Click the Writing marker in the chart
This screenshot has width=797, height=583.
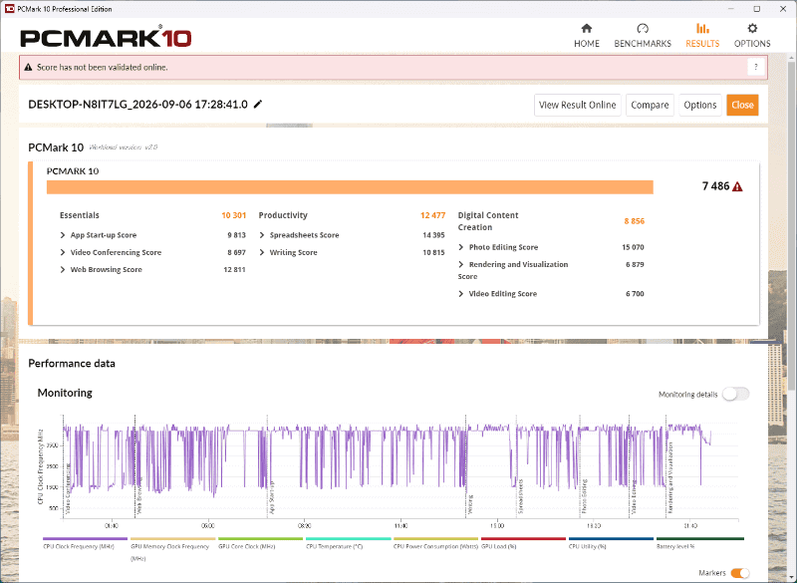pos(470,504)
